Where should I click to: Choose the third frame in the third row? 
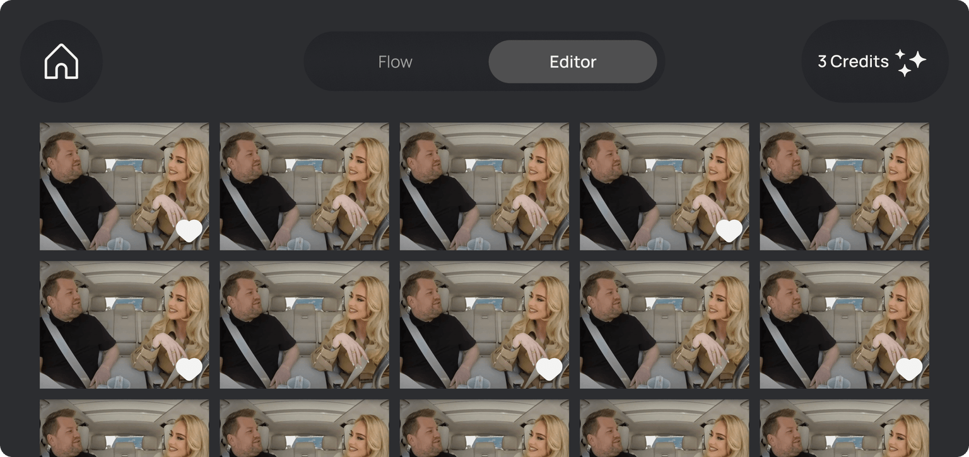point(484,429)
